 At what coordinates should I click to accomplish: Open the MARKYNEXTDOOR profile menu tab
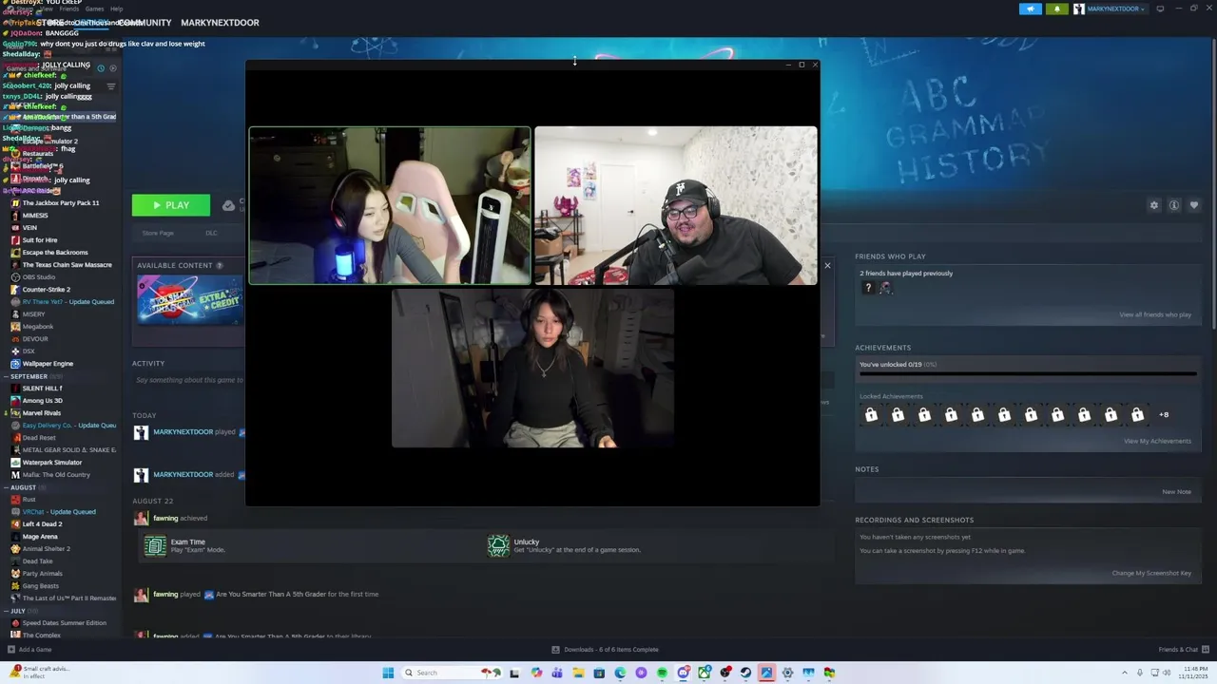[x=220, y=22]
